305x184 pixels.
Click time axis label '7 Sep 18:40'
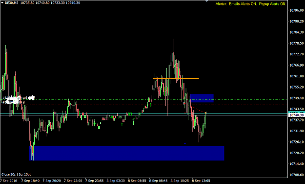click(30, 181)
